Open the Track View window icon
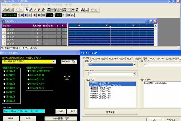The image size is (181, 121). pos(49,10)
